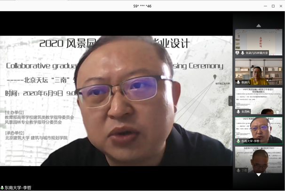Viewport: 285px width, 191px height.
Task: Maximize the meeting window
Action: (273, 6)
